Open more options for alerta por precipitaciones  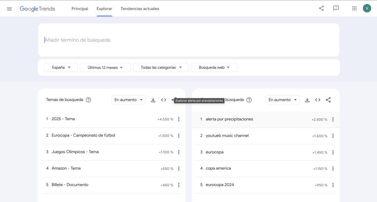point(333,119)
